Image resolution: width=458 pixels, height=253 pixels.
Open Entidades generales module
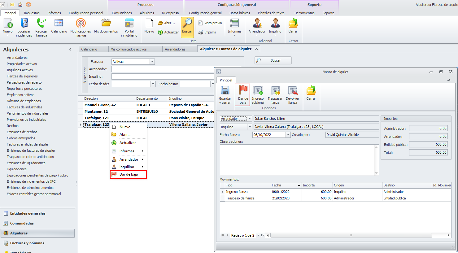(37, 213)
